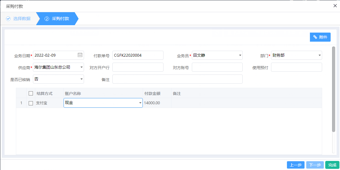Open the 业务员 salesperson dropdown
This screenshot has width=340, height=170.
pyautogui.click(x=240, y=55)
